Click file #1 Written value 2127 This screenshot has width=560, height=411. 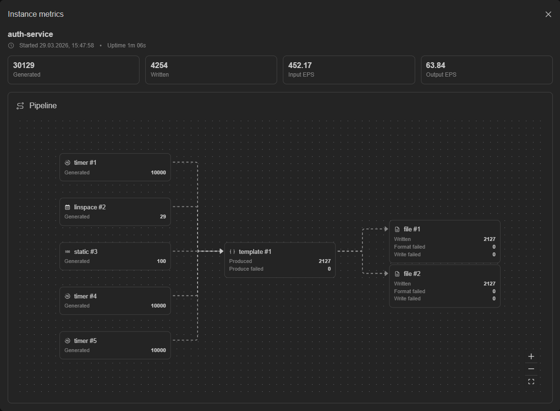[490, 240]
